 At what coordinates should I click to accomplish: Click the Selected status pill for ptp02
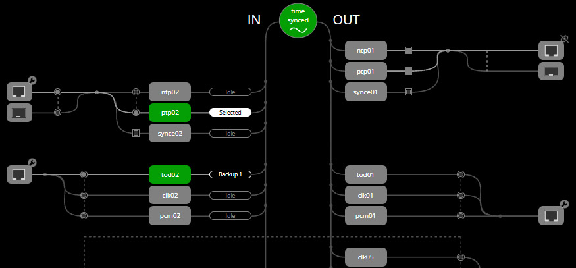pos(230,113)
